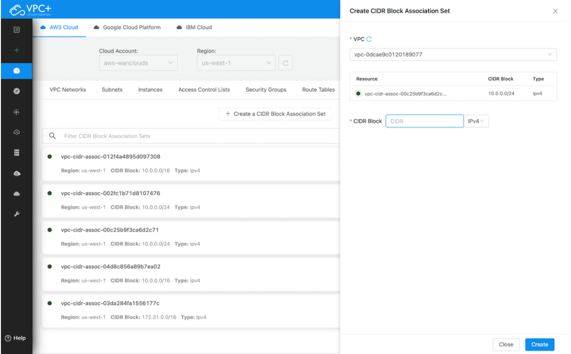Image resolution: width=571 pixels, height=354 pixels.
Task: Click the server stack icon in sidebar
Action: [17, 152]
